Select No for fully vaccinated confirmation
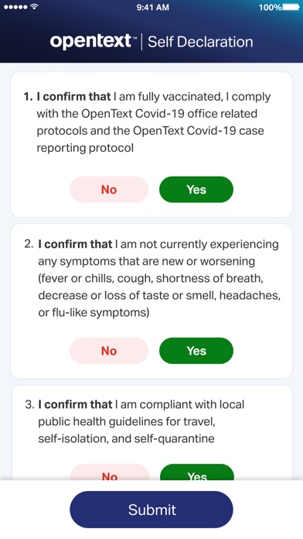Image resolution: width=303 pixels, height=539 pixels. (x=109, y=190)
